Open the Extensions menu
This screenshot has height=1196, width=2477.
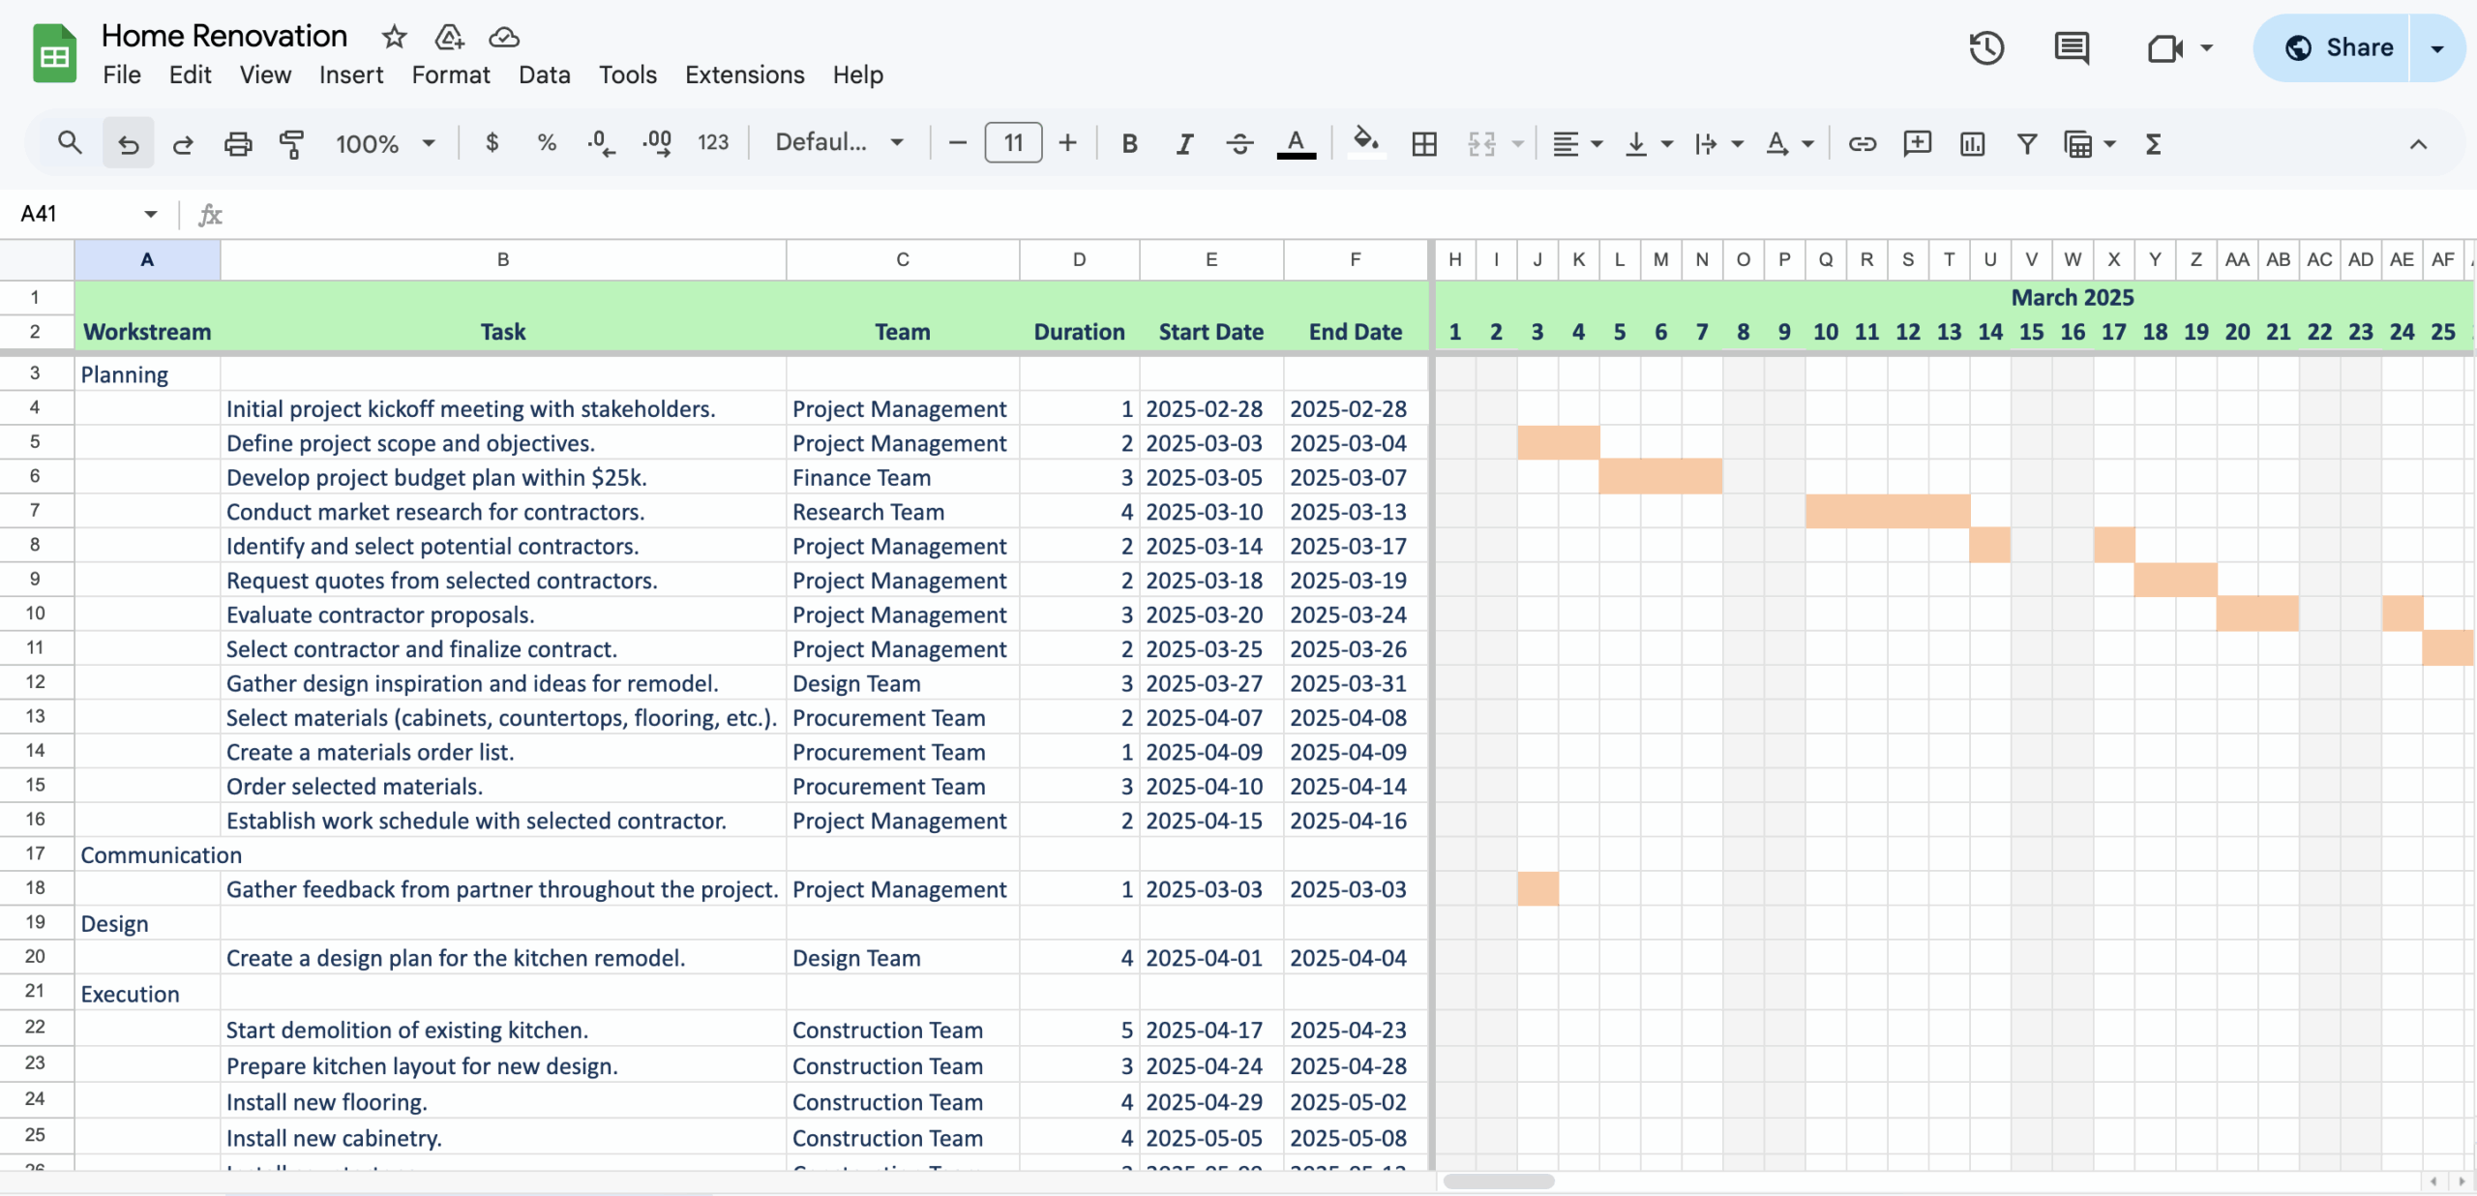click(744, 75)
